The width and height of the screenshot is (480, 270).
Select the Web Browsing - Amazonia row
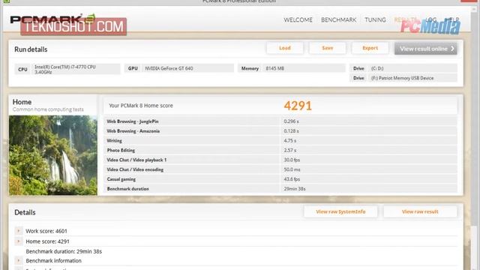[280, 131]
